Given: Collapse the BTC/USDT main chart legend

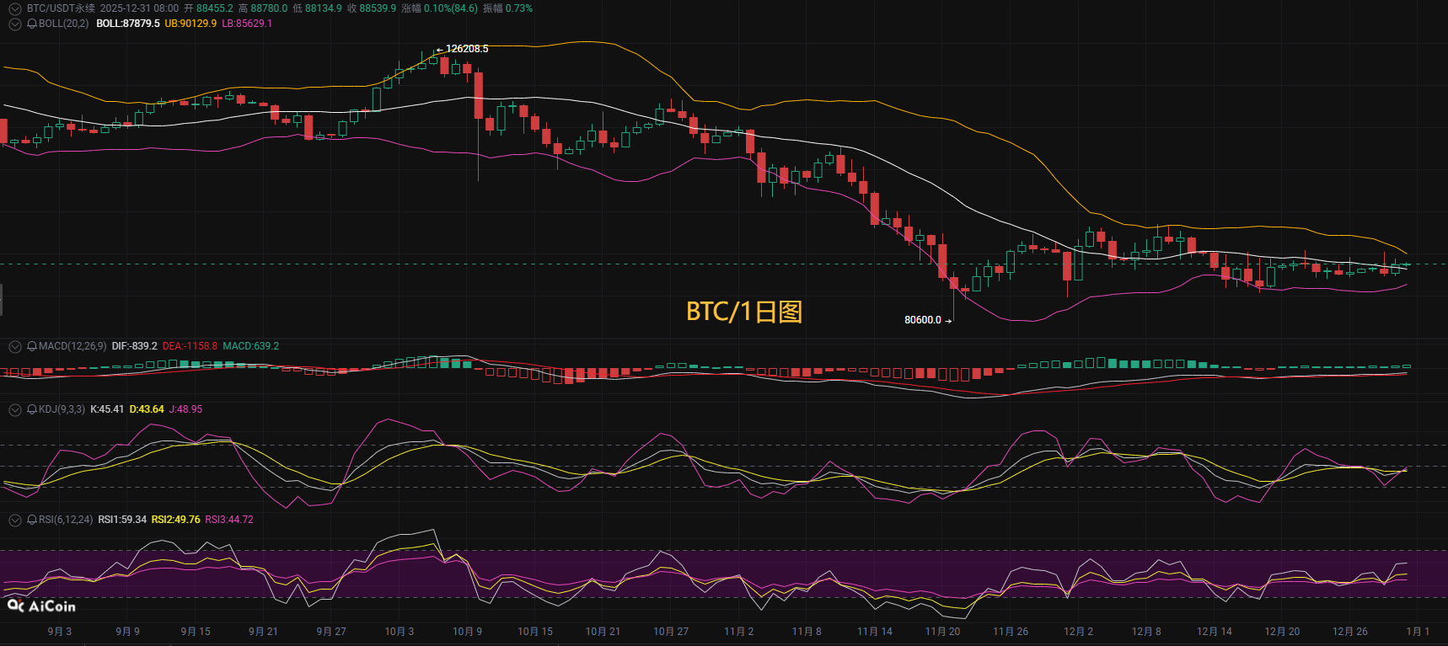Looking at the screenshot, I should (x=15, y=8).
